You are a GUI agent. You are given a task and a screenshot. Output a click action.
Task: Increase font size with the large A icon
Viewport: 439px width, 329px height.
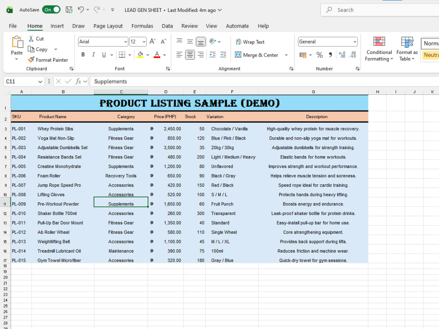coord(153,42)
